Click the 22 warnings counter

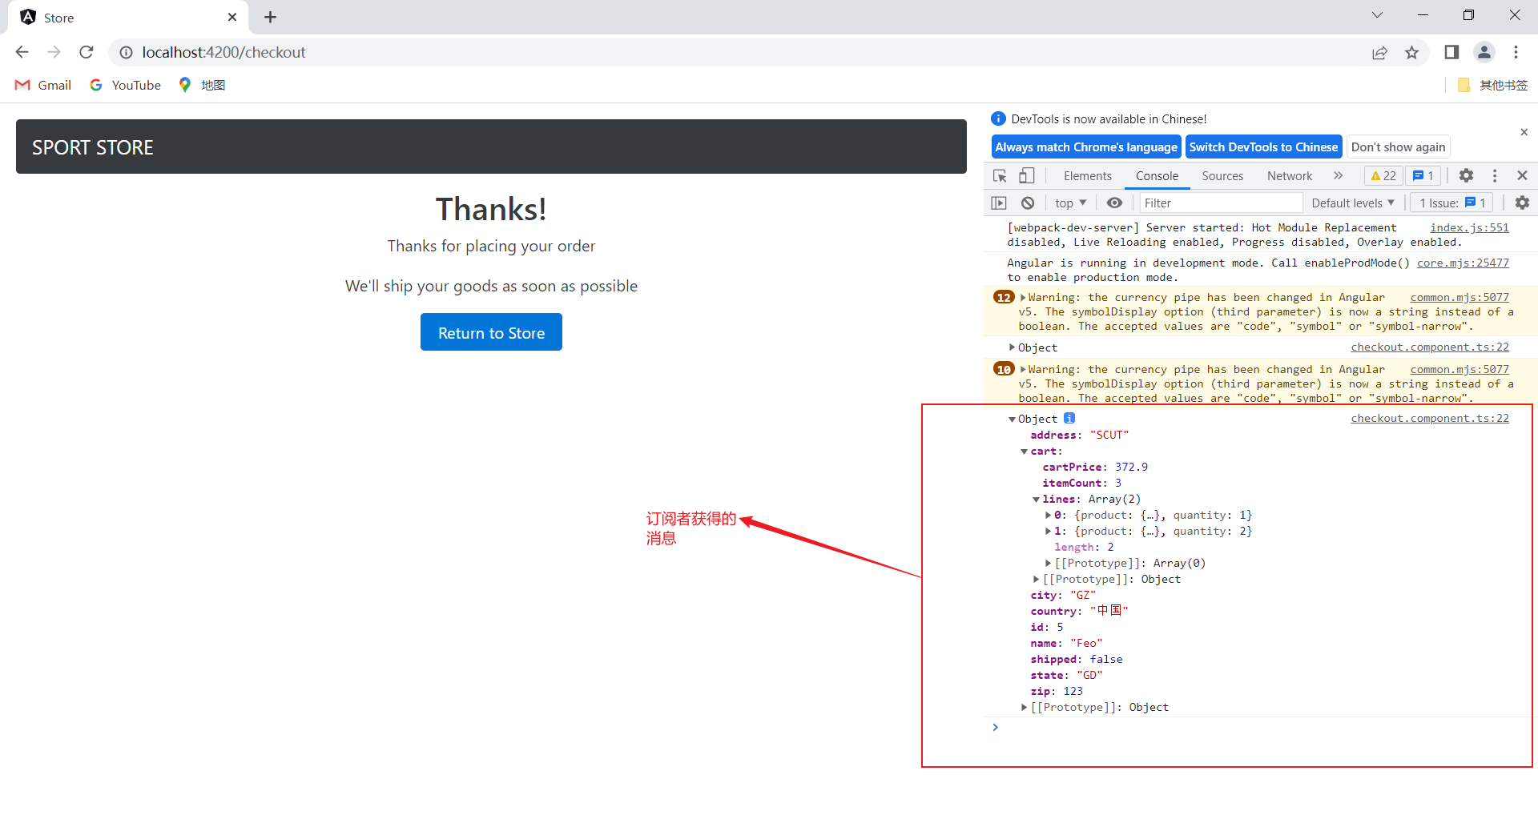[1383, 176]
